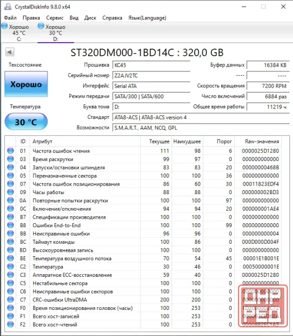293x336 pixels.
Task: Click status orb for attribute C2 row
Action: 11,267
